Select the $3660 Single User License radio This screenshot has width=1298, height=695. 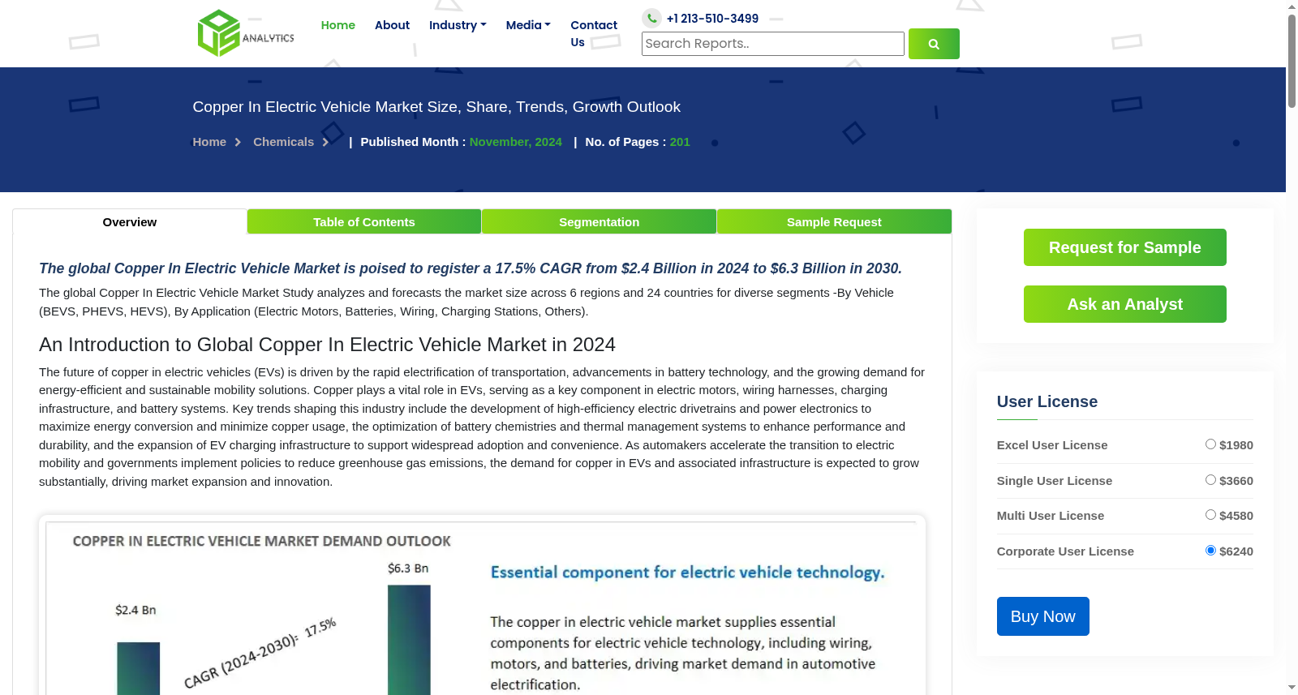pos(1210,480)
